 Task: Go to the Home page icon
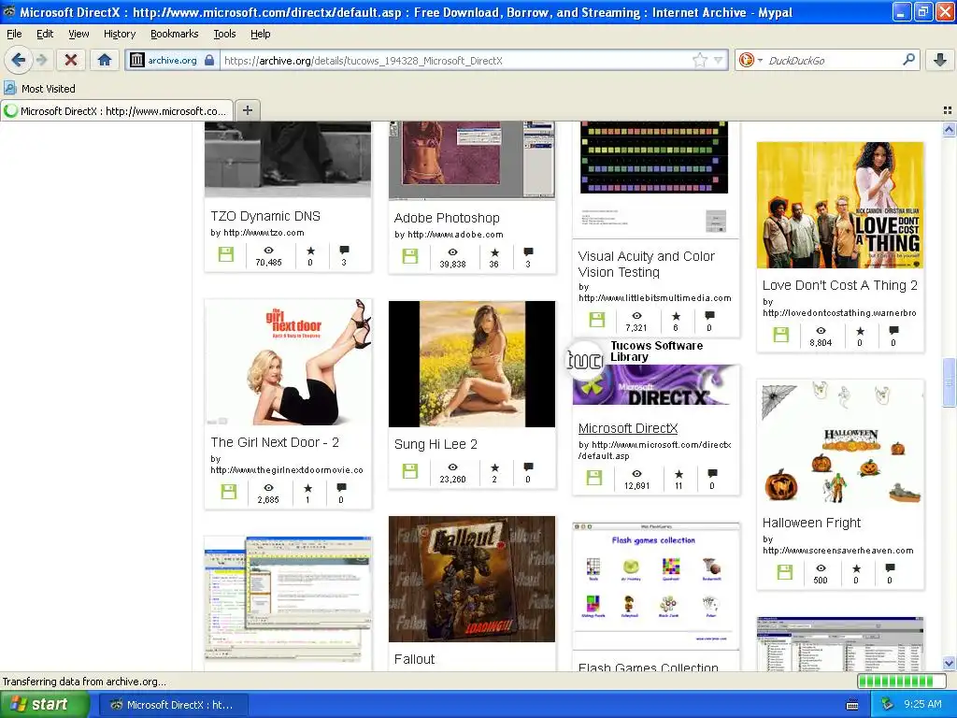point(105,60)
